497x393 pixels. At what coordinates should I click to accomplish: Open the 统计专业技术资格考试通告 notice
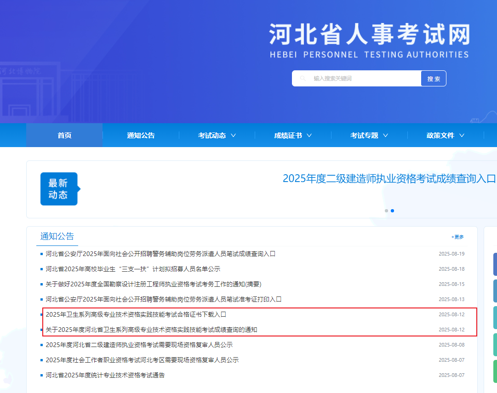(105, 375)
